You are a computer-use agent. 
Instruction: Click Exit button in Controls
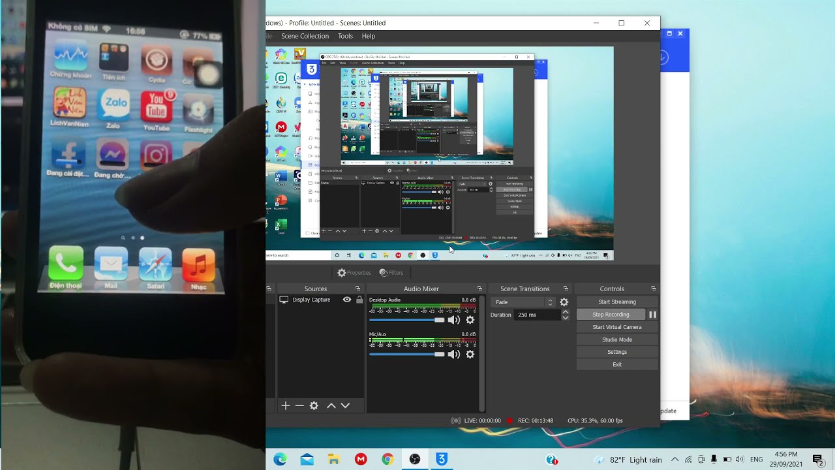point(617,364)
